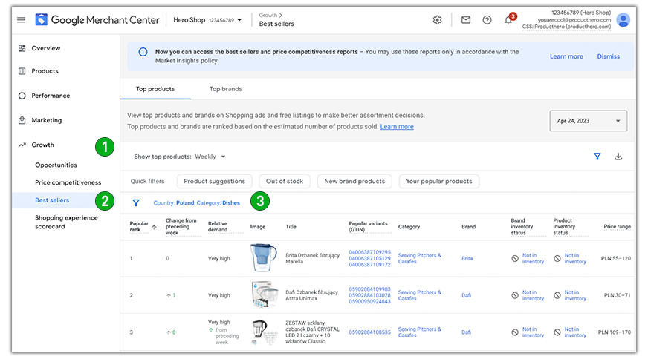Apply Product suggestions quick filter
Screen dimensions: 648x359
coord(215,181)
